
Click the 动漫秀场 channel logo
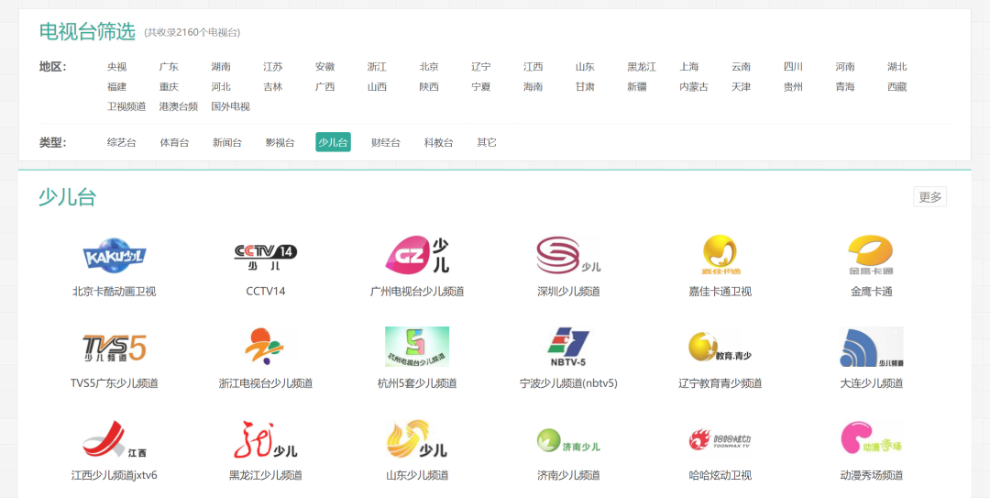click(x=872, y=438)
